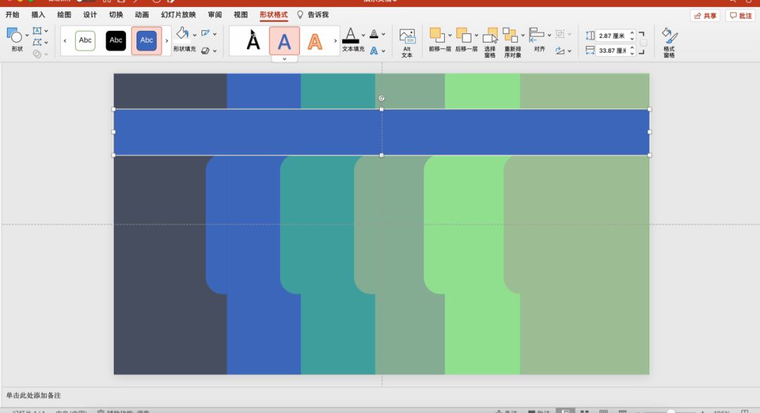Show next shape styles with right chevron

click(167, 42)
